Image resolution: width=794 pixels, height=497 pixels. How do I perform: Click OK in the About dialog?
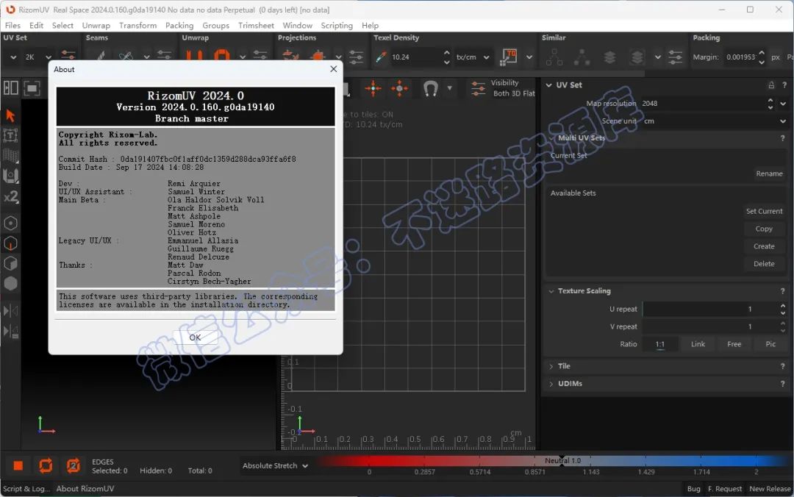point(195,337)
